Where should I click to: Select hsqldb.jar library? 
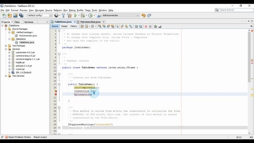tap(20, 62)
